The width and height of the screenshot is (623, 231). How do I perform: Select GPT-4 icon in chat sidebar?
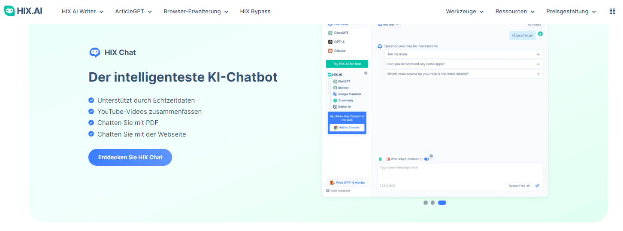[330, 42]
